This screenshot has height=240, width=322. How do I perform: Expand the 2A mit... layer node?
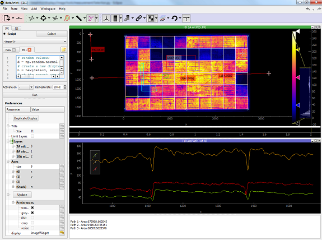click(13, 146)
